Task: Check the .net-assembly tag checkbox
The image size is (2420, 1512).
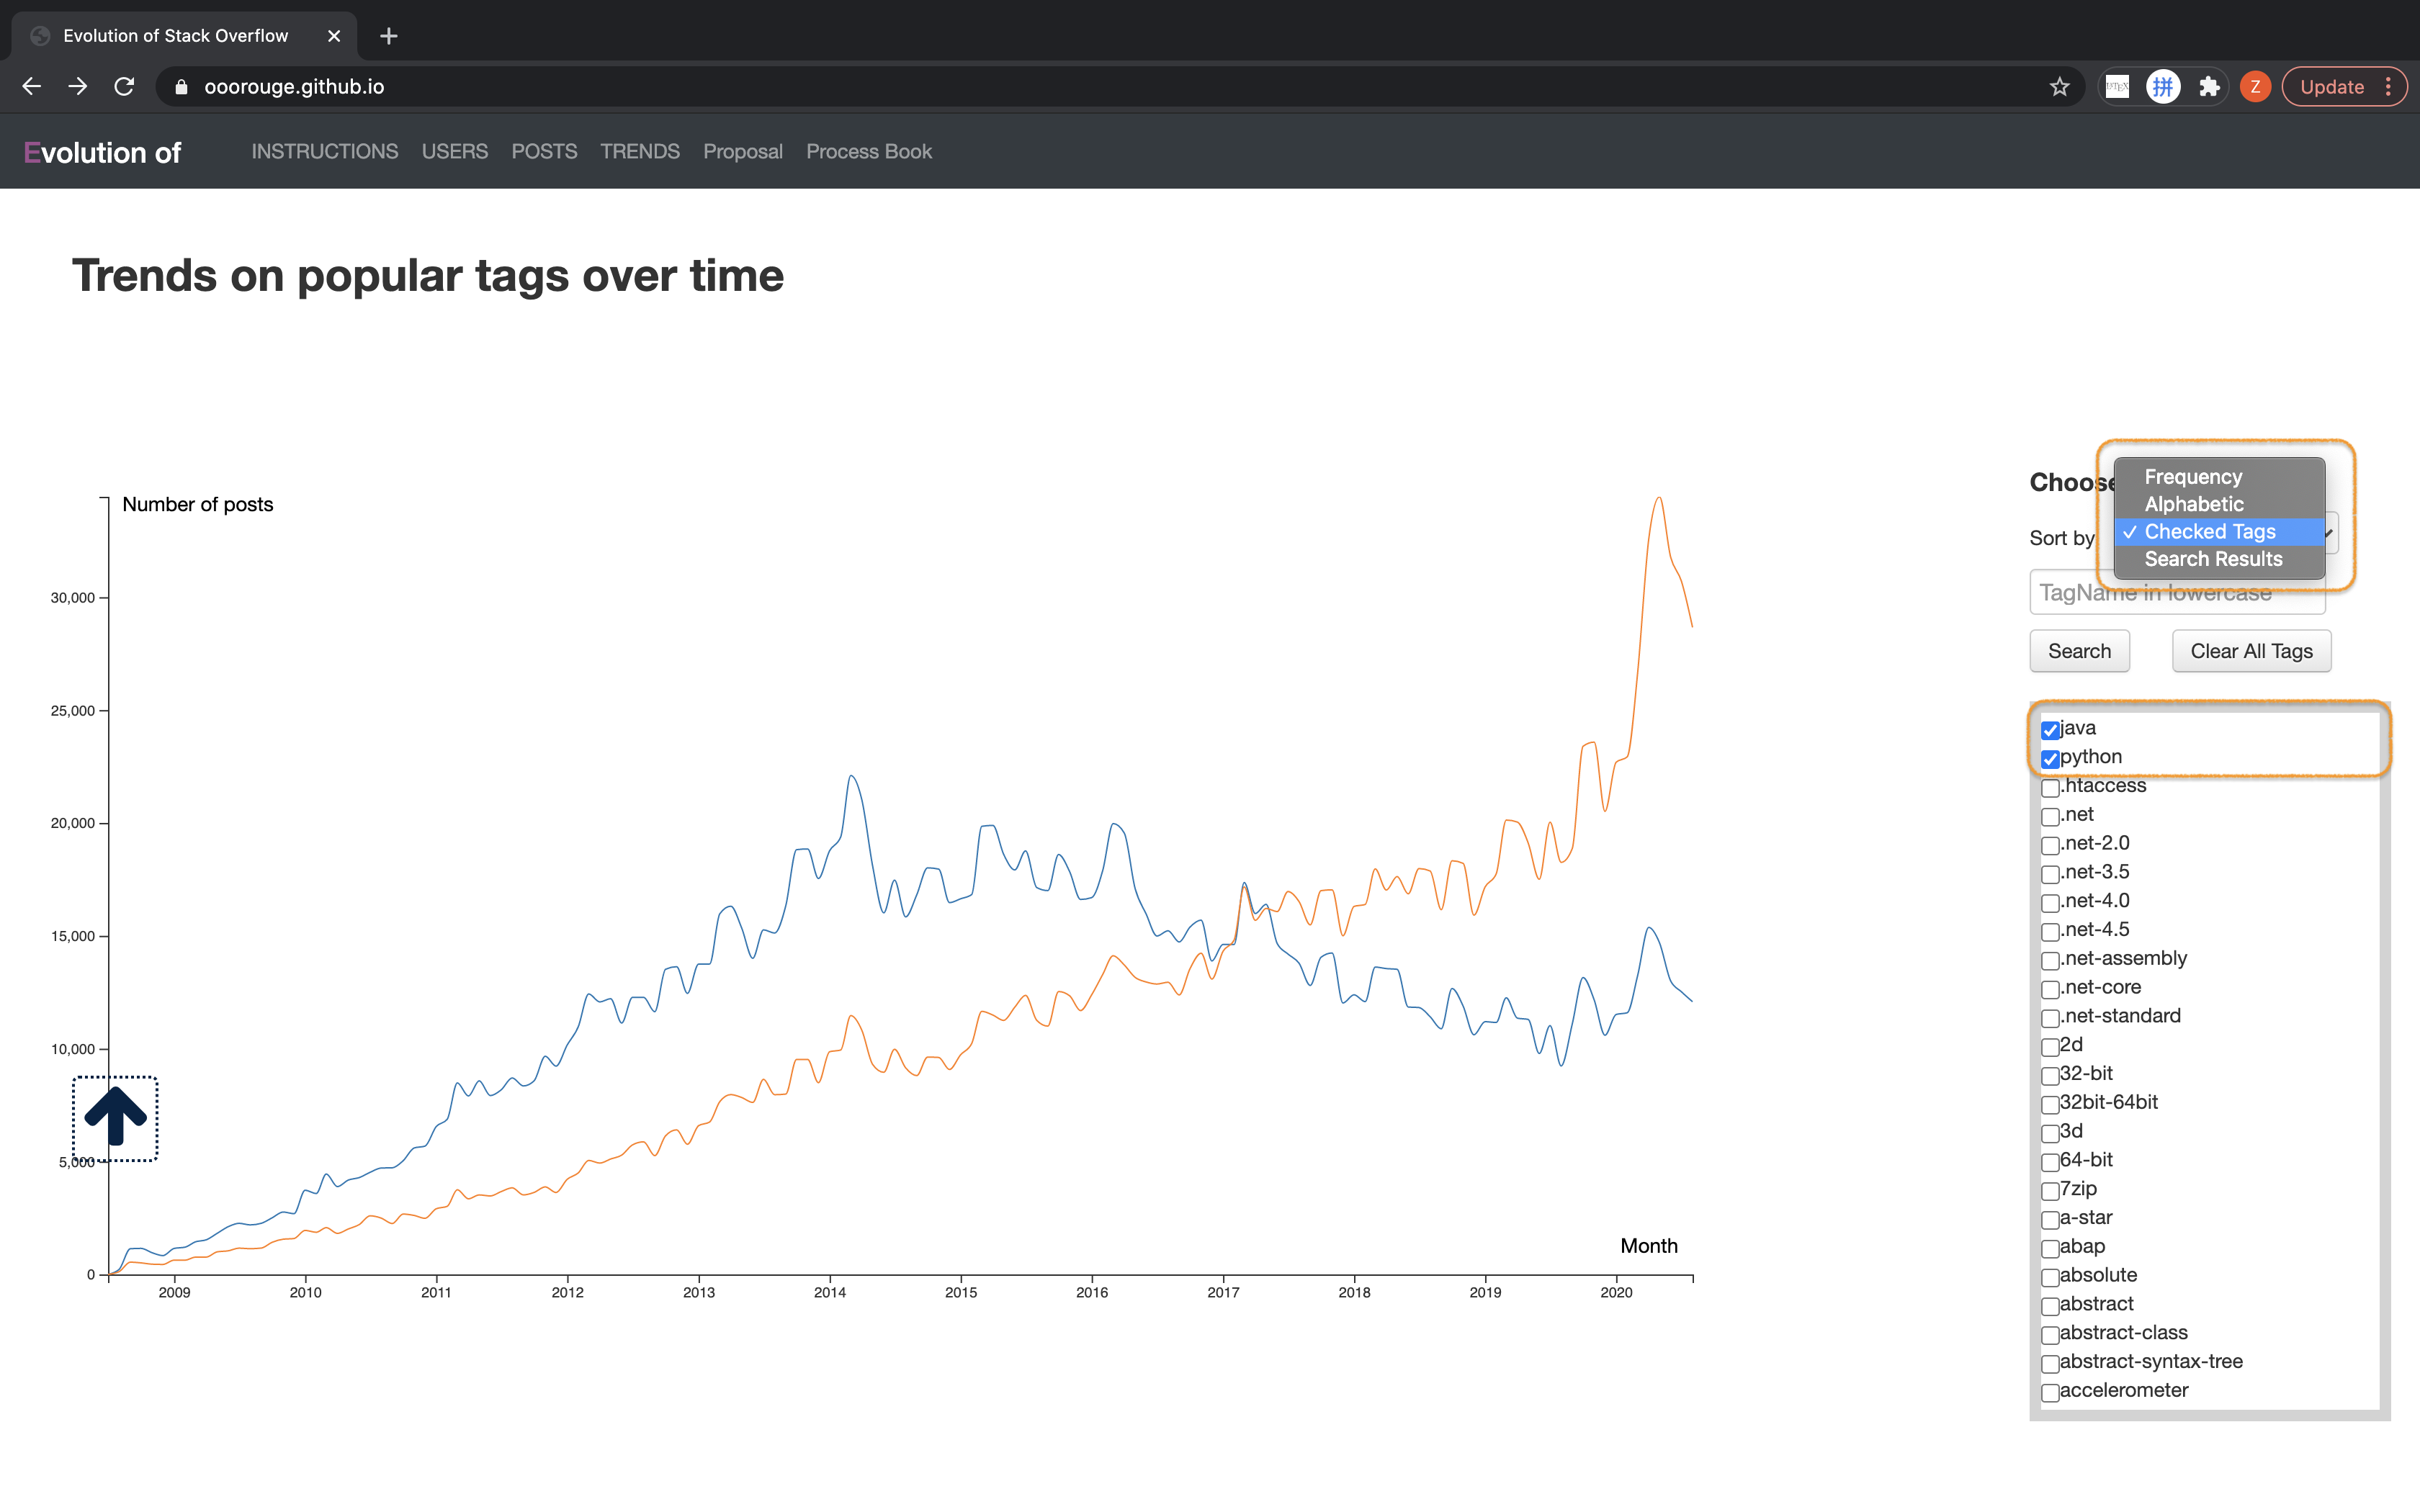Action: 2050,960
